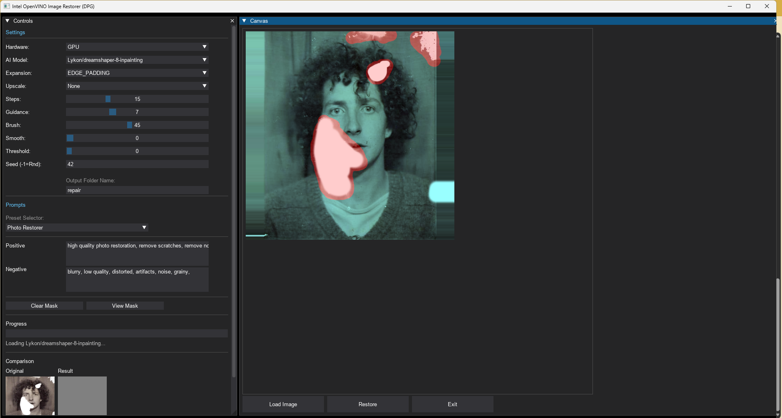Click the Positive prompt text box
This screenshot has width=782, height=418.
[x=137, y=253]
